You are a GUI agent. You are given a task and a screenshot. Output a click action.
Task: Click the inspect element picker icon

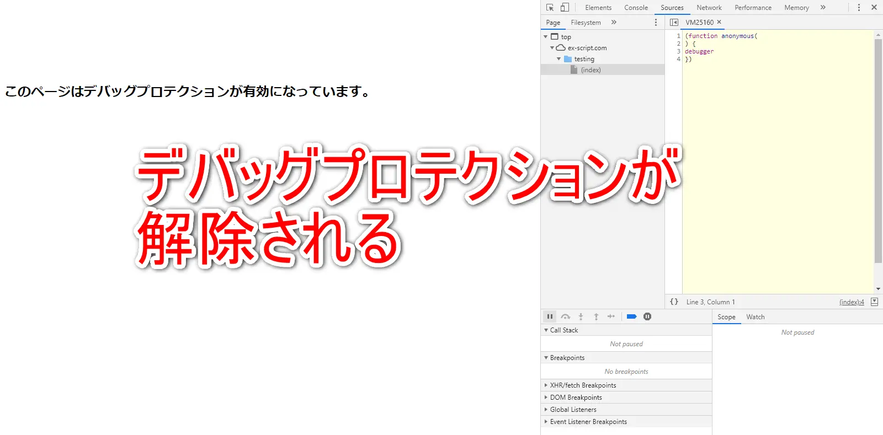(550, 7)
